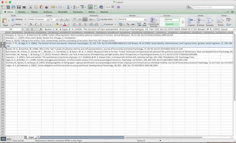Apply percent style format
This screenshot has width=236, height=143.
128,24
